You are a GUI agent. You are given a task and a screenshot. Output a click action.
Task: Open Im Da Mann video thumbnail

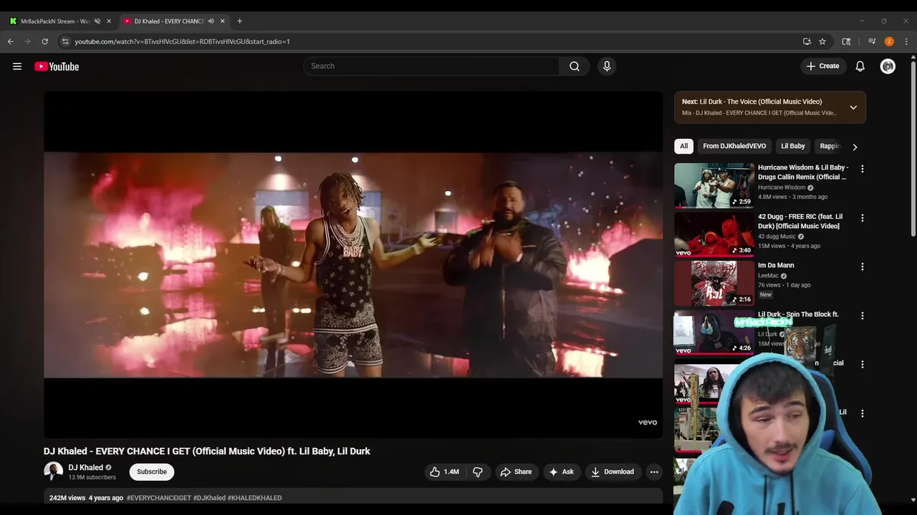point(714,283)
